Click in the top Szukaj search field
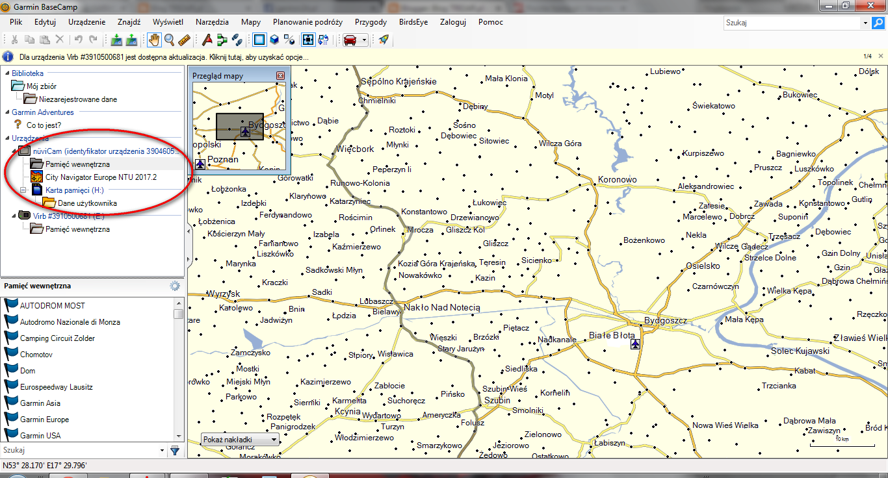The height and width of the screenshot is (478, 888). 792,23
